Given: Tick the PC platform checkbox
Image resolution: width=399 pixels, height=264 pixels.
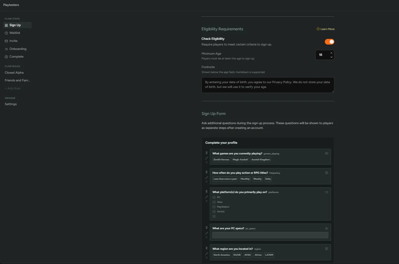Looking at the screenshot, I should [x=214, y=197].
